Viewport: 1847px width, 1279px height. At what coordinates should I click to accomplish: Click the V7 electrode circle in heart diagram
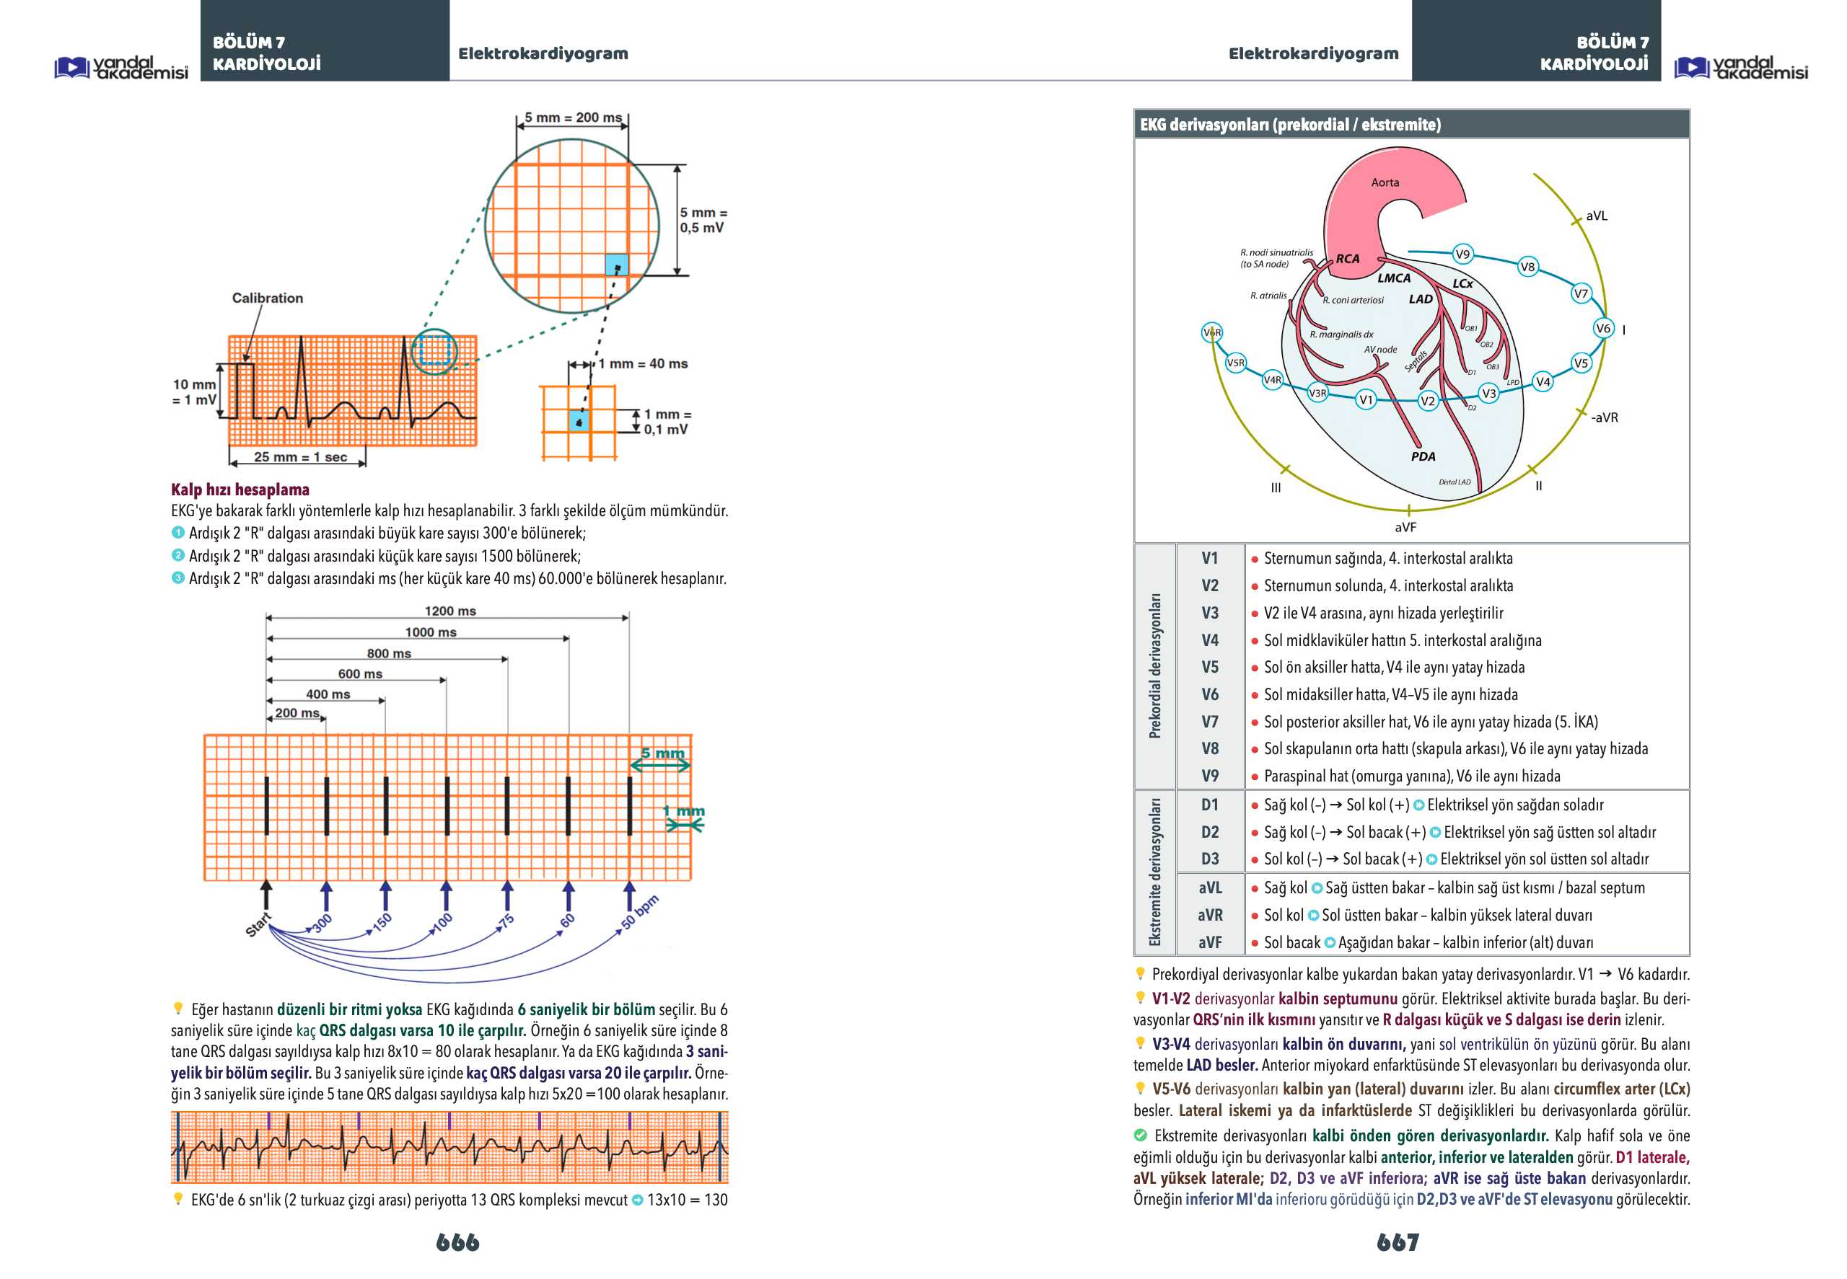coord(1580,293)
